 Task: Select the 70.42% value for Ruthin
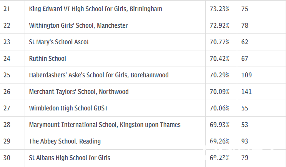(x=219, y=58)
